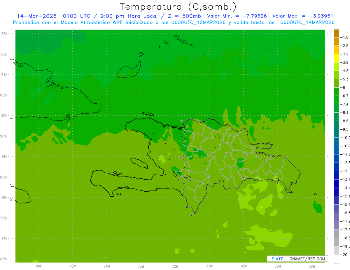Image resolution: width=350 pixels, height=270 pixels.
Task: Click the 21N latitude axis label
Action: click(5, 75)
